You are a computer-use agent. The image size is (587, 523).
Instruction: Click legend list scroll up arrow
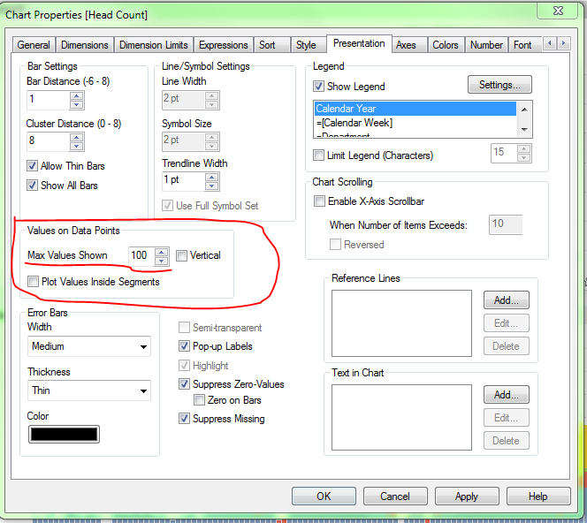(x=524, y=110)
